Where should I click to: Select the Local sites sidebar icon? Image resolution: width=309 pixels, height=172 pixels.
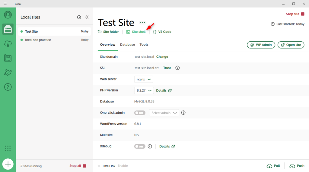point(8,29)
